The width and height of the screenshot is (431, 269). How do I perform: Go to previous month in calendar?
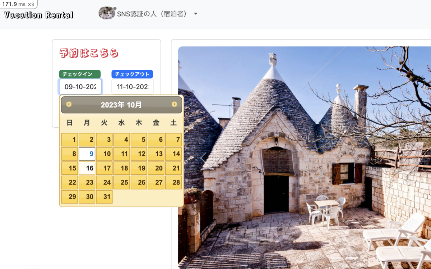pyautogui.click(x=69, y=104)
